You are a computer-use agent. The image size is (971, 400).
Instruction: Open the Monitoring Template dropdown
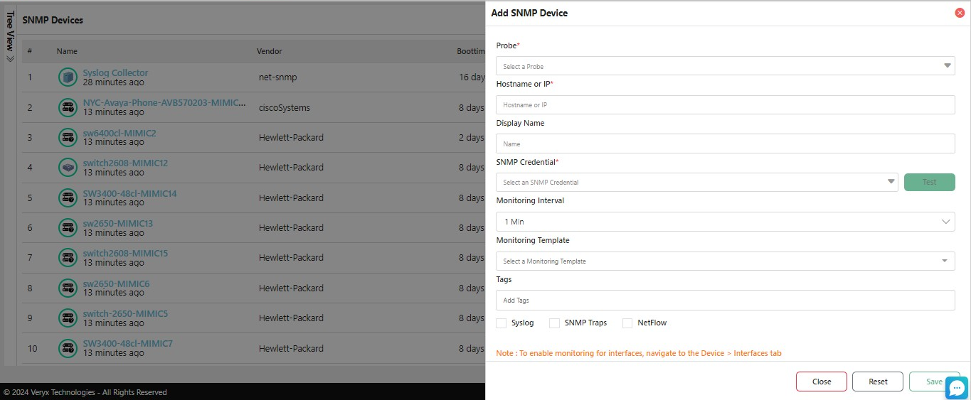(725, 261)
